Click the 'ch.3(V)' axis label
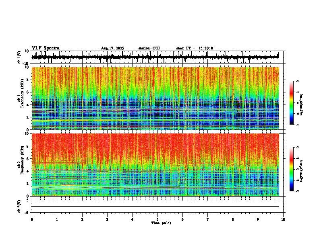 [19, 206]
